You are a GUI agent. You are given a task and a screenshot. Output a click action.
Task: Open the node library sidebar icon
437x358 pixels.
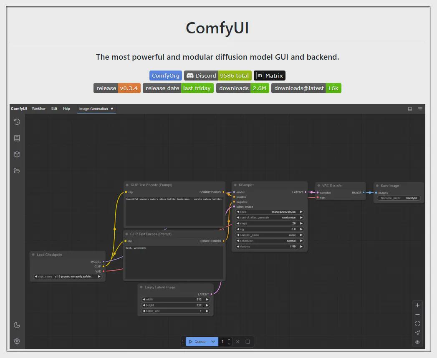click(x=17, y=138)
